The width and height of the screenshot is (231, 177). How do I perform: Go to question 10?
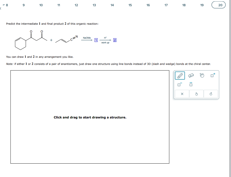pyautogui.click(x=41, y=5)
